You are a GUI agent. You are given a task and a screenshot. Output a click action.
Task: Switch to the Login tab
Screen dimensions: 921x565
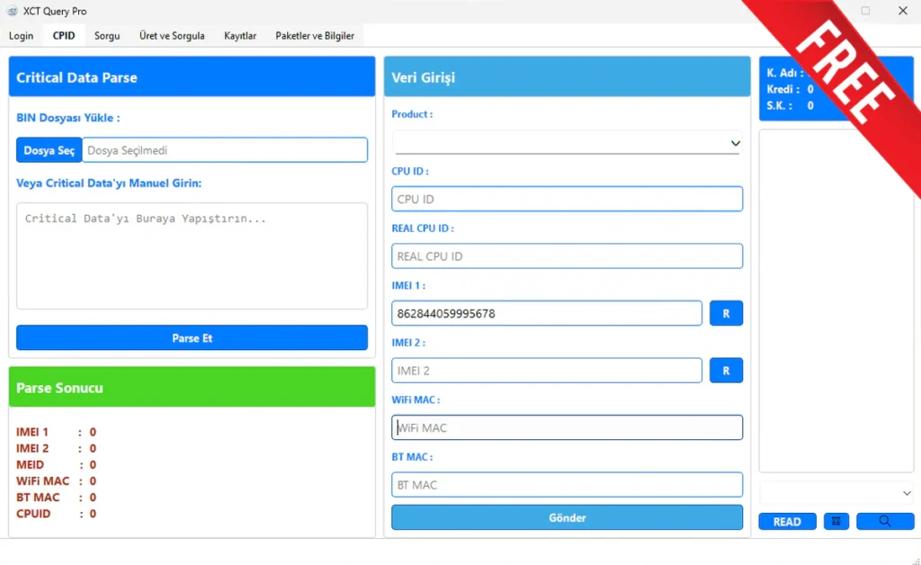22,36
